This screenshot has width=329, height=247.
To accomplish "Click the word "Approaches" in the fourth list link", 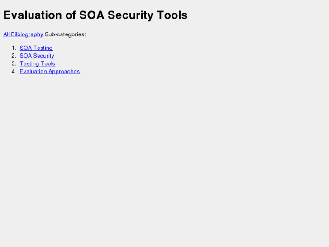I will (x=64, y=71).
